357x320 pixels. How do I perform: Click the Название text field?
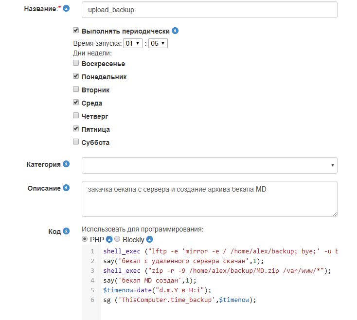coord(209,10)
